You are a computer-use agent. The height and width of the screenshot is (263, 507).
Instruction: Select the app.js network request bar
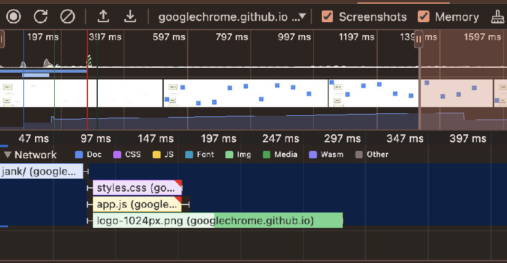coord(137,204)
